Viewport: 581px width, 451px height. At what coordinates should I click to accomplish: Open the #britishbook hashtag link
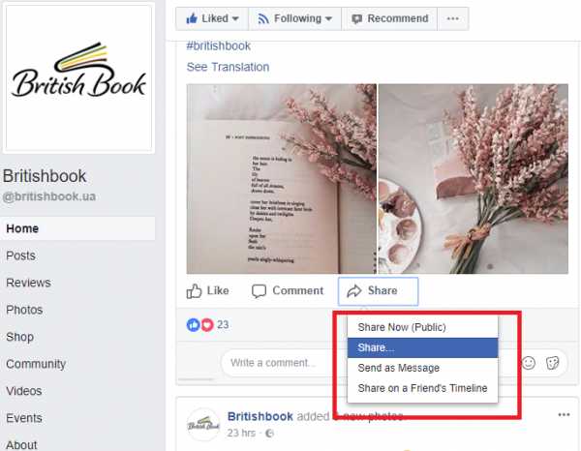click(x=219, y=45)
